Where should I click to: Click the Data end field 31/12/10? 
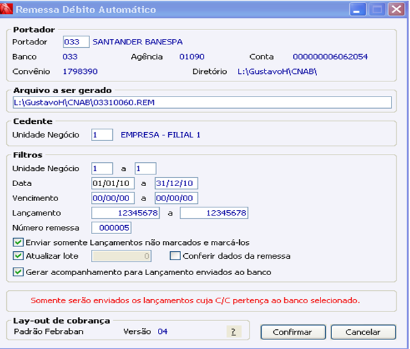click(176, 183)
